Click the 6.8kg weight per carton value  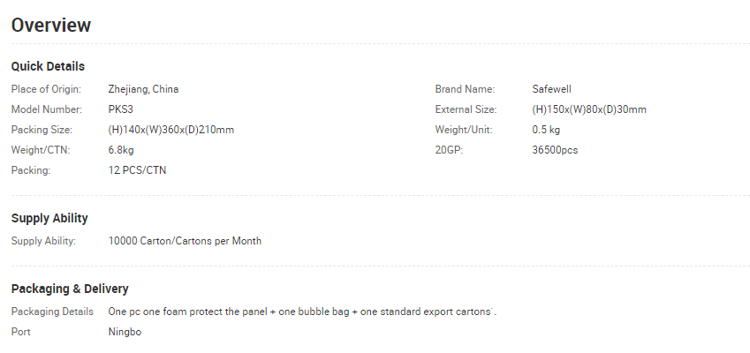tap(121, 150)
